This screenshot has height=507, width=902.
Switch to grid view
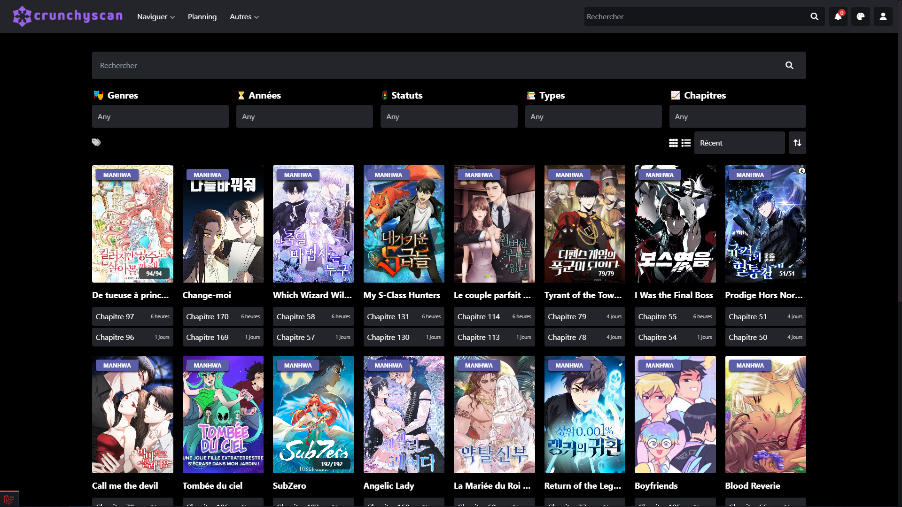673,143
